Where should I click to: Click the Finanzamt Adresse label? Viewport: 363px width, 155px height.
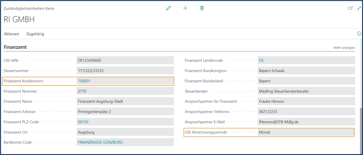coord(20,112)
